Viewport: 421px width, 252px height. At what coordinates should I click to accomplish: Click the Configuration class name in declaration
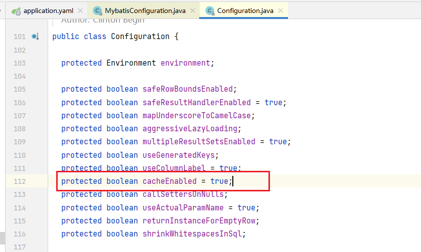(x=140, y=37)
